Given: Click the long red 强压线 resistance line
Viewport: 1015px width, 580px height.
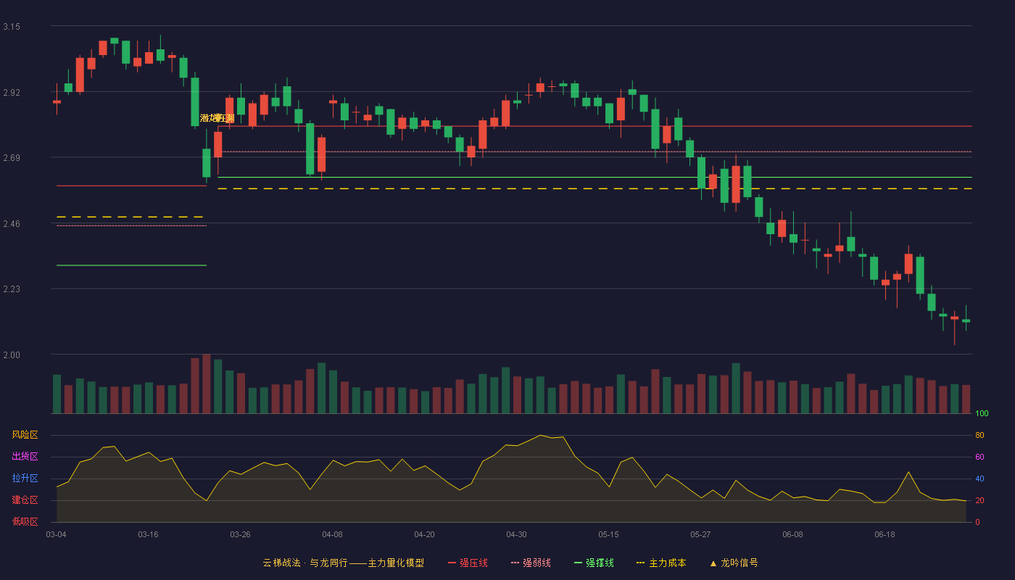Looking at the screenshot, I should coord(594,126).
